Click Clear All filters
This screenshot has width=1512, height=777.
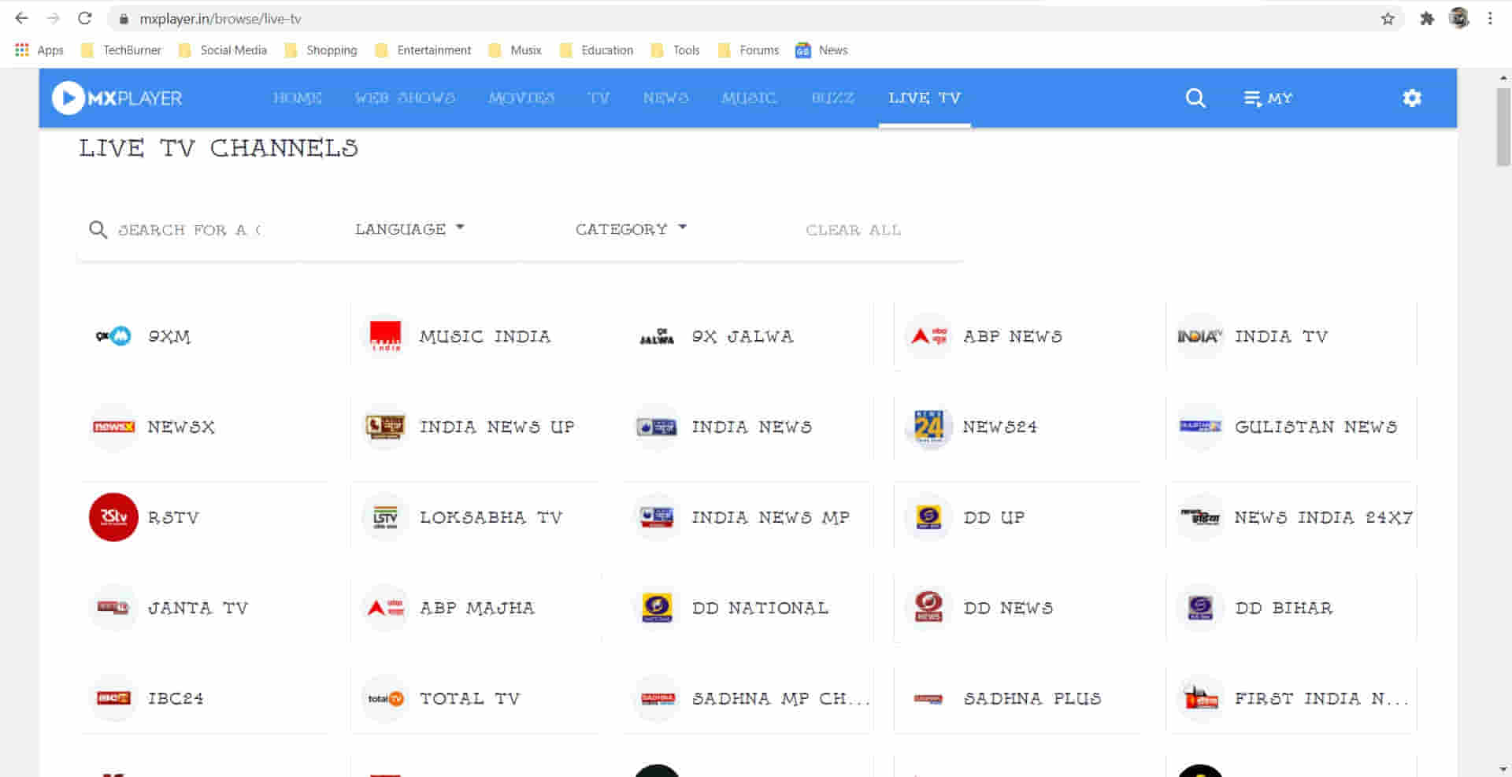pos(853,230)
